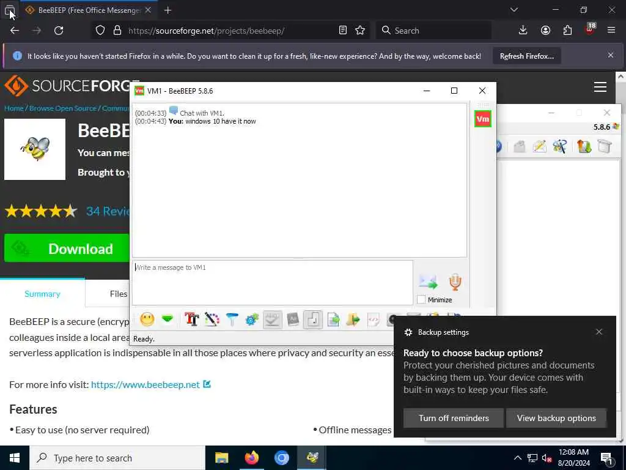Reload the page in Firefox
Screen dimensions: 626x470
tap(59, 31)
